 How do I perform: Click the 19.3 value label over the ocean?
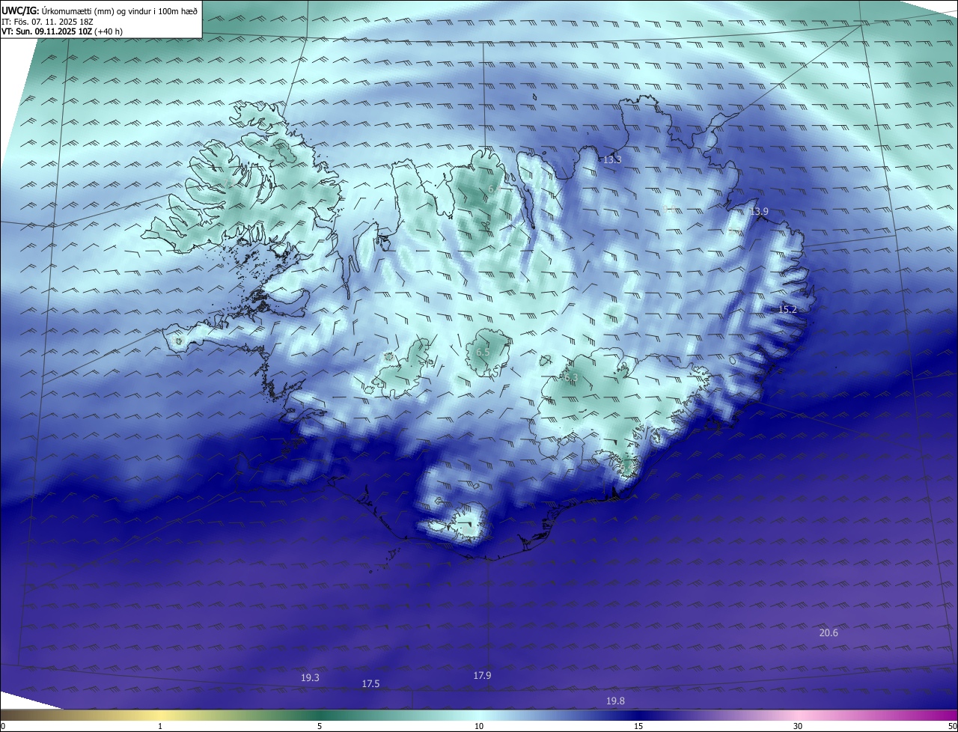(310, 677)
